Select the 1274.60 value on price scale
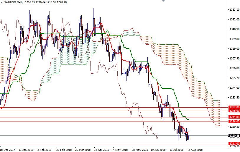This screenshot has height=152, width=240. click(x=234, y=88)
